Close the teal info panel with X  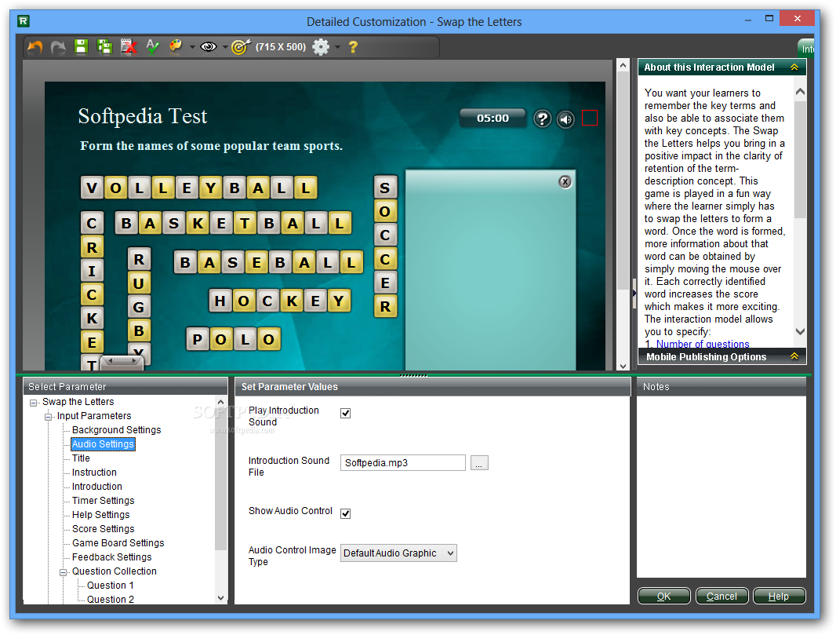point(565,182)
